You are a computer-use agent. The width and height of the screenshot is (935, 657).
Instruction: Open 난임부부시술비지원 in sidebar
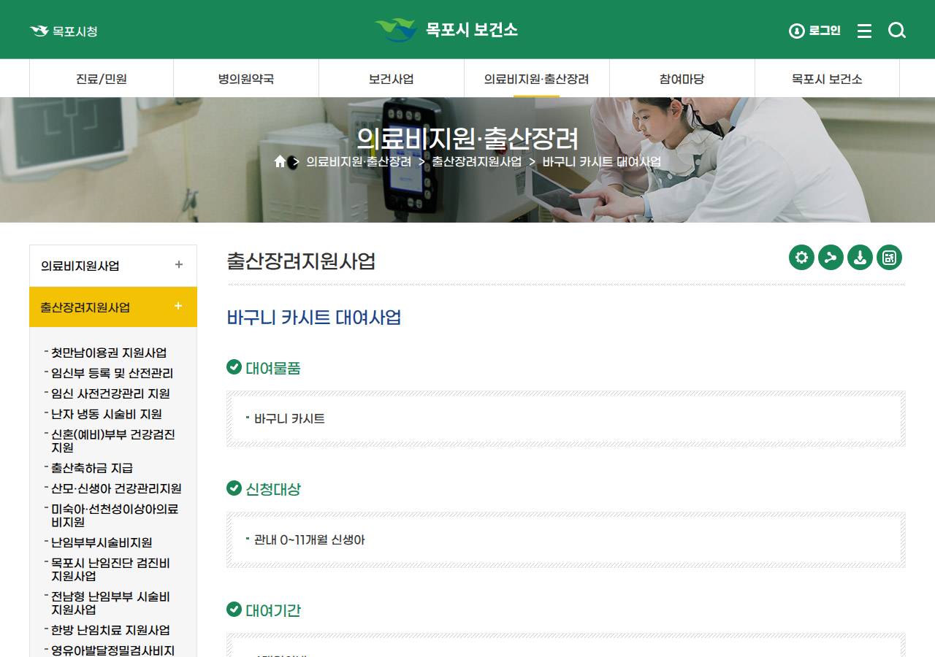click(x=102, y=542)
